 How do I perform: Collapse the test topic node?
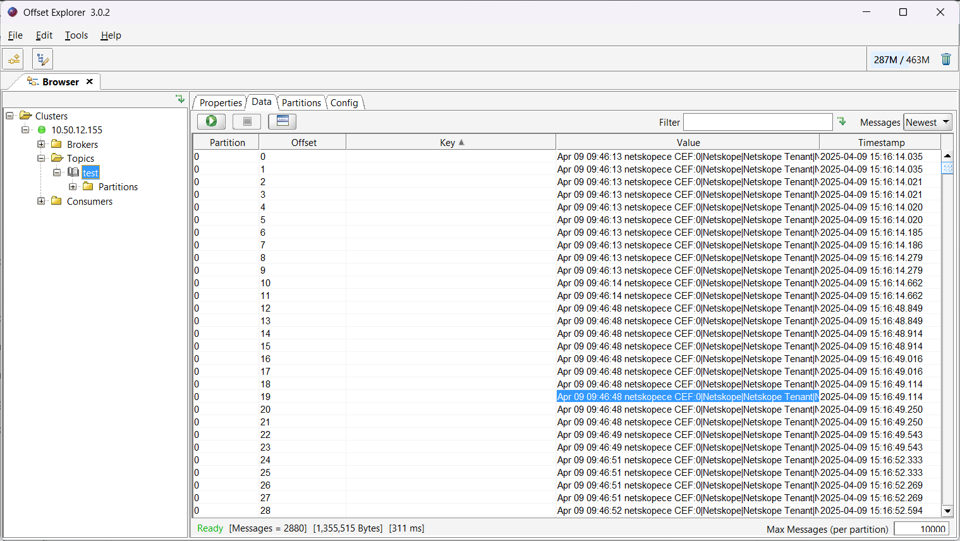coord(57,173)
